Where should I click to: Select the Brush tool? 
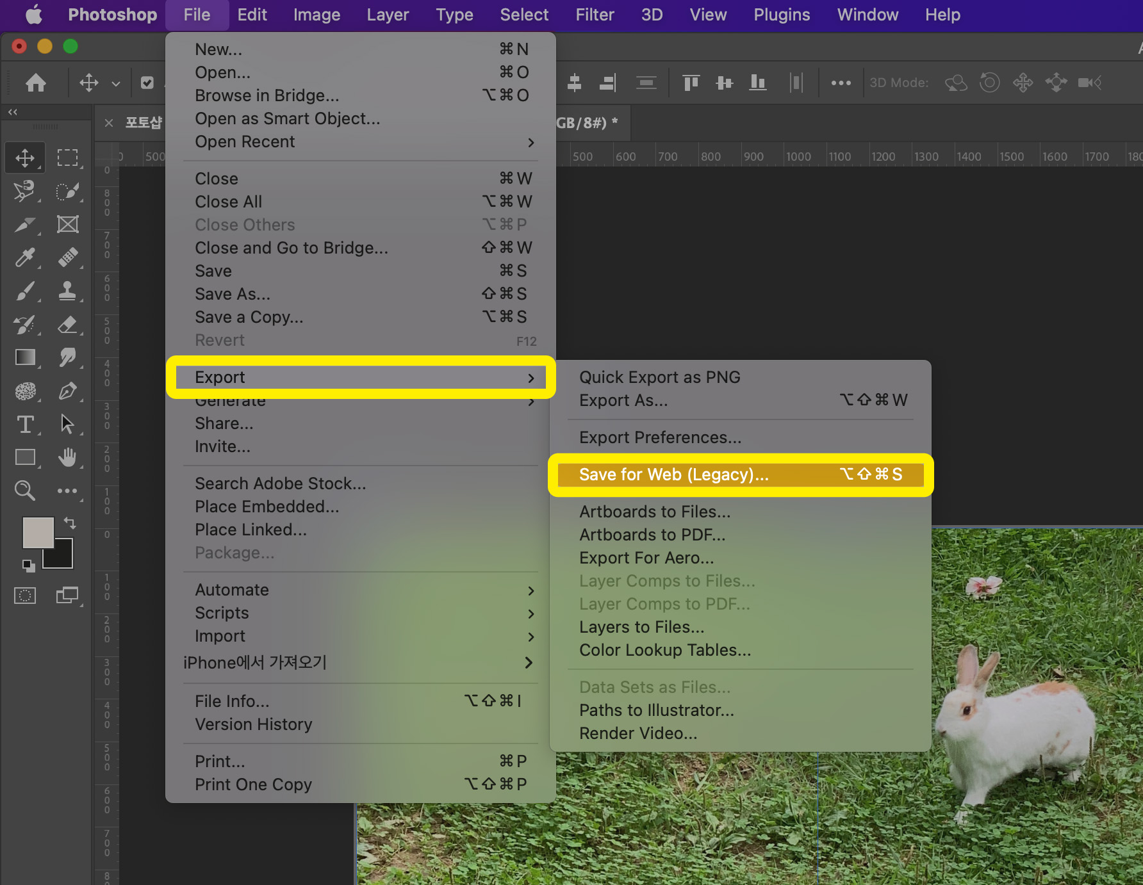25,291
